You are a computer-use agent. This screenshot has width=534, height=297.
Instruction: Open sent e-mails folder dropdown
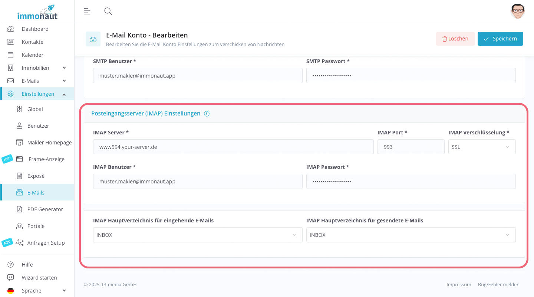(x=411, y=235)
